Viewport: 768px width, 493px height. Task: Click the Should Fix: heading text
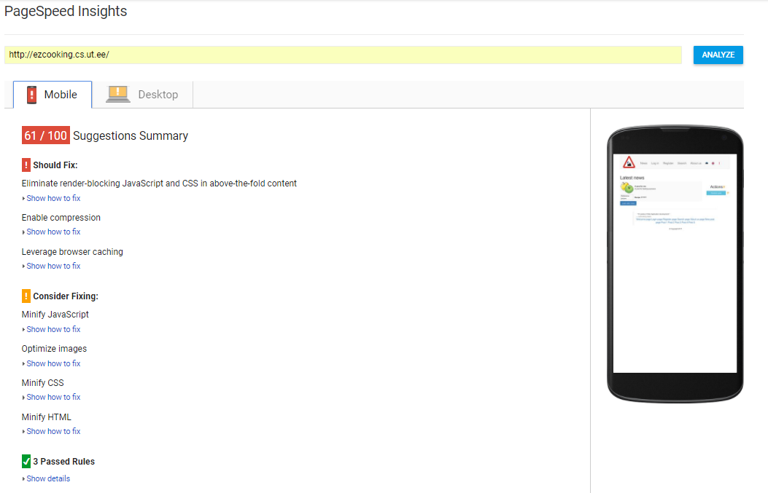click(55, 165)
